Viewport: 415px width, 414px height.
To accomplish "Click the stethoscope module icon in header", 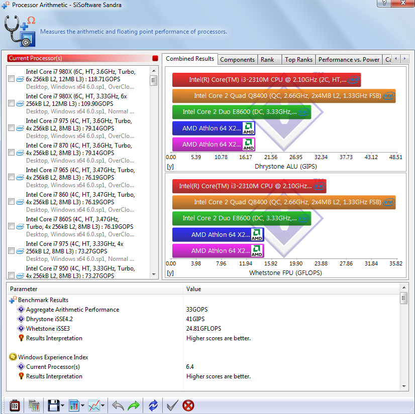I will pos(20,31).
